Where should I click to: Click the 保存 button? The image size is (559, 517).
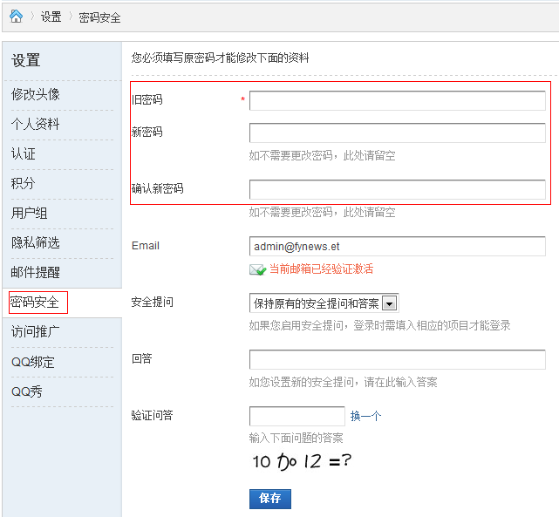point(270,499)
